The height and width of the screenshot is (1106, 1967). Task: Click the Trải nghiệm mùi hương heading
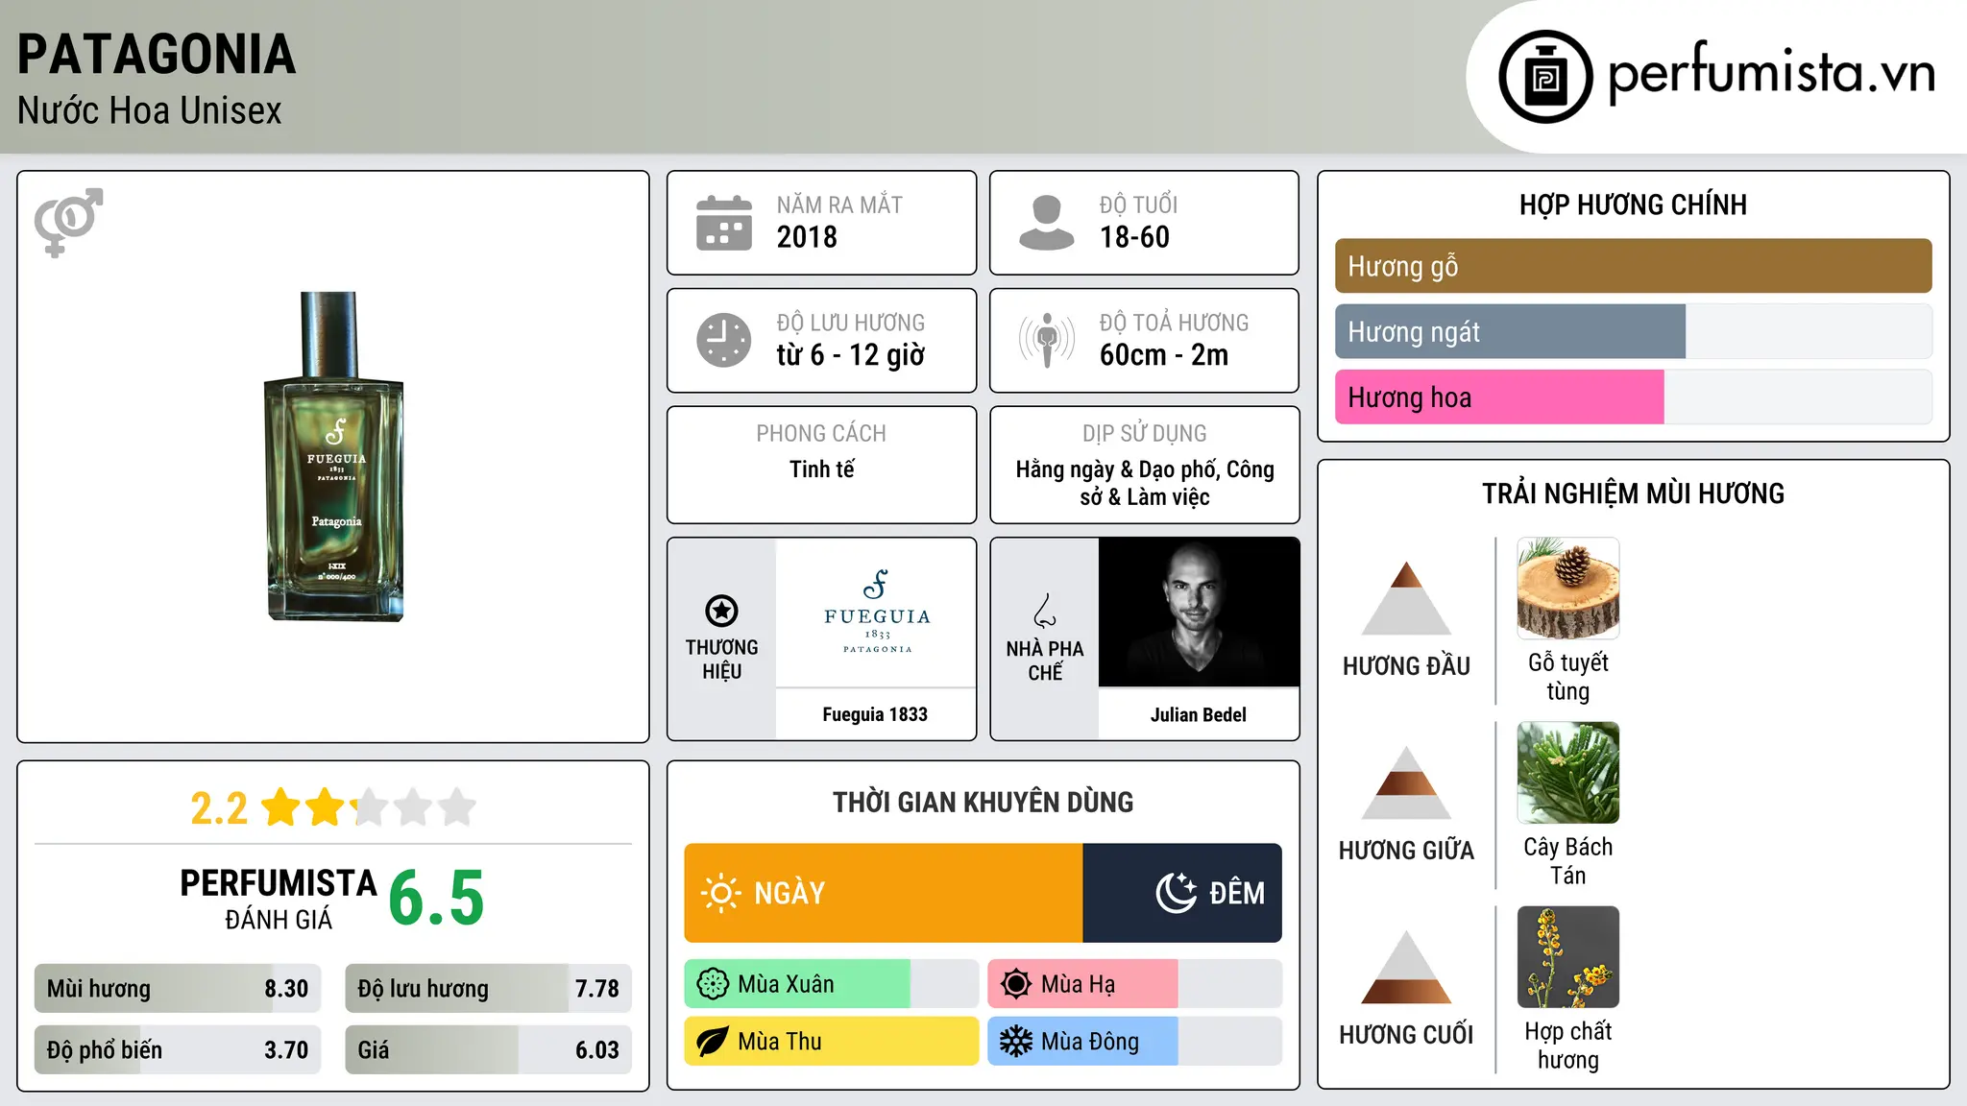click(1633, 493)
